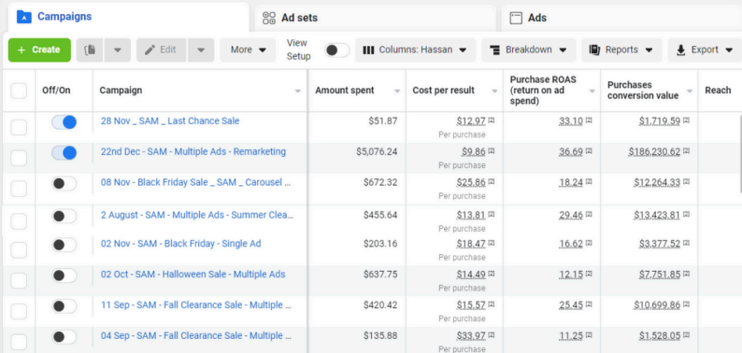Open the Breakdown dropdown
This screenshot has width=742, height=353.
[529, 50]
